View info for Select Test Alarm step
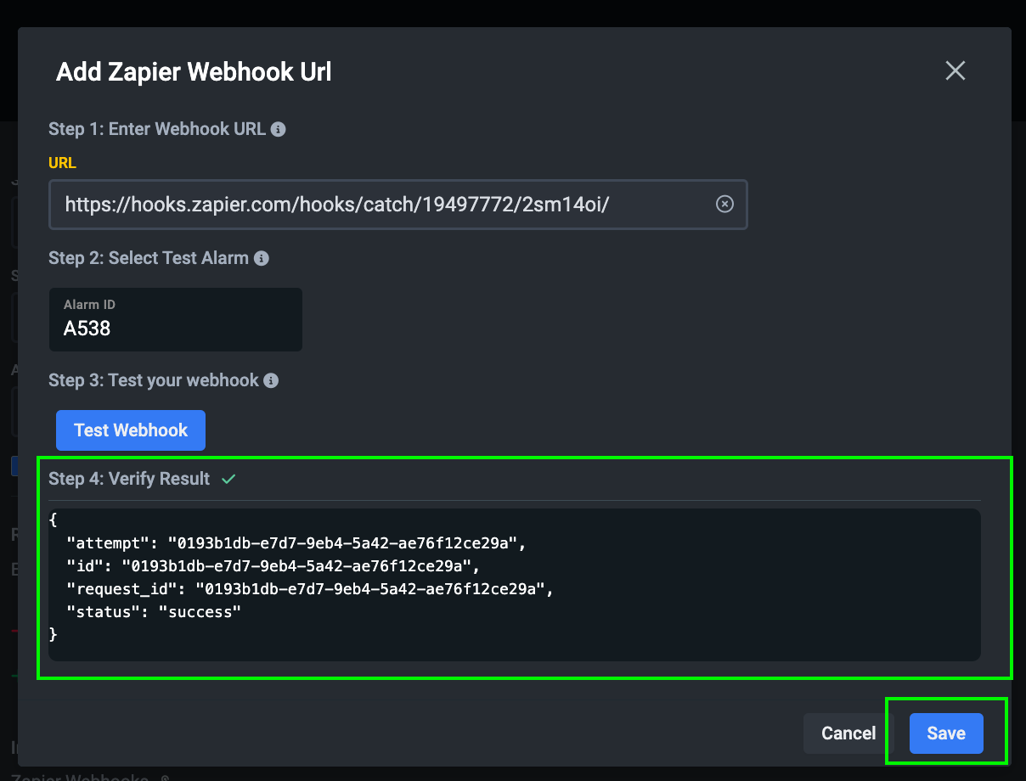The image size is (1026, 781). (261, 258)
